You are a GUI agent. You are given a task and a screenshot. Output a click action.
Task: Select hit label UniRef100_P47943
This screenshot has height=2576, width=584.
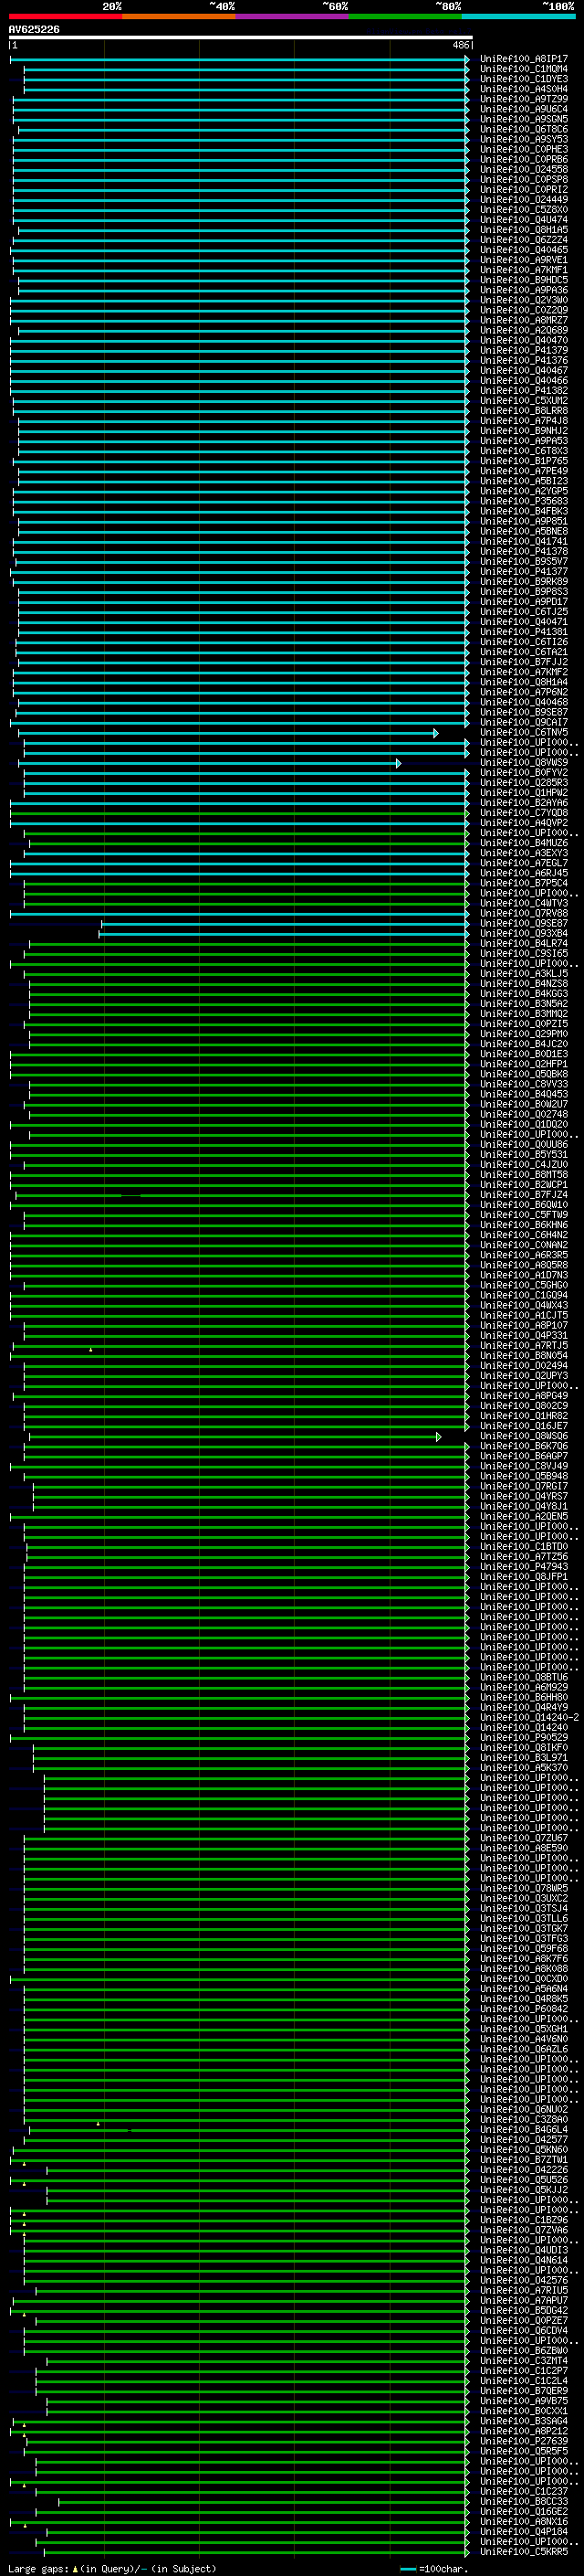click(523, 1567)
